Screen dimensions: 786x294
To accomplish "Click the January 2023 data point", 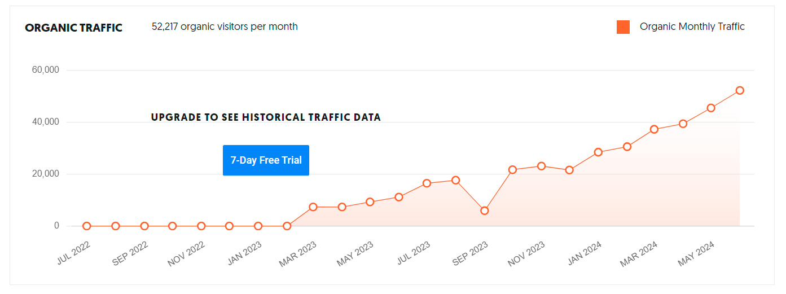I will click(x=258, y=226).
